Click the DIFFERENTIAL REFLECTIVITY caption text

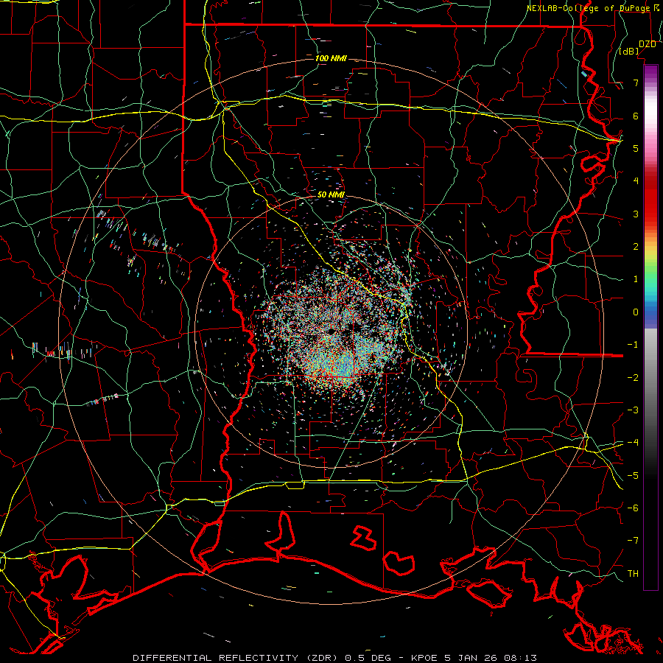pos(215,658)
